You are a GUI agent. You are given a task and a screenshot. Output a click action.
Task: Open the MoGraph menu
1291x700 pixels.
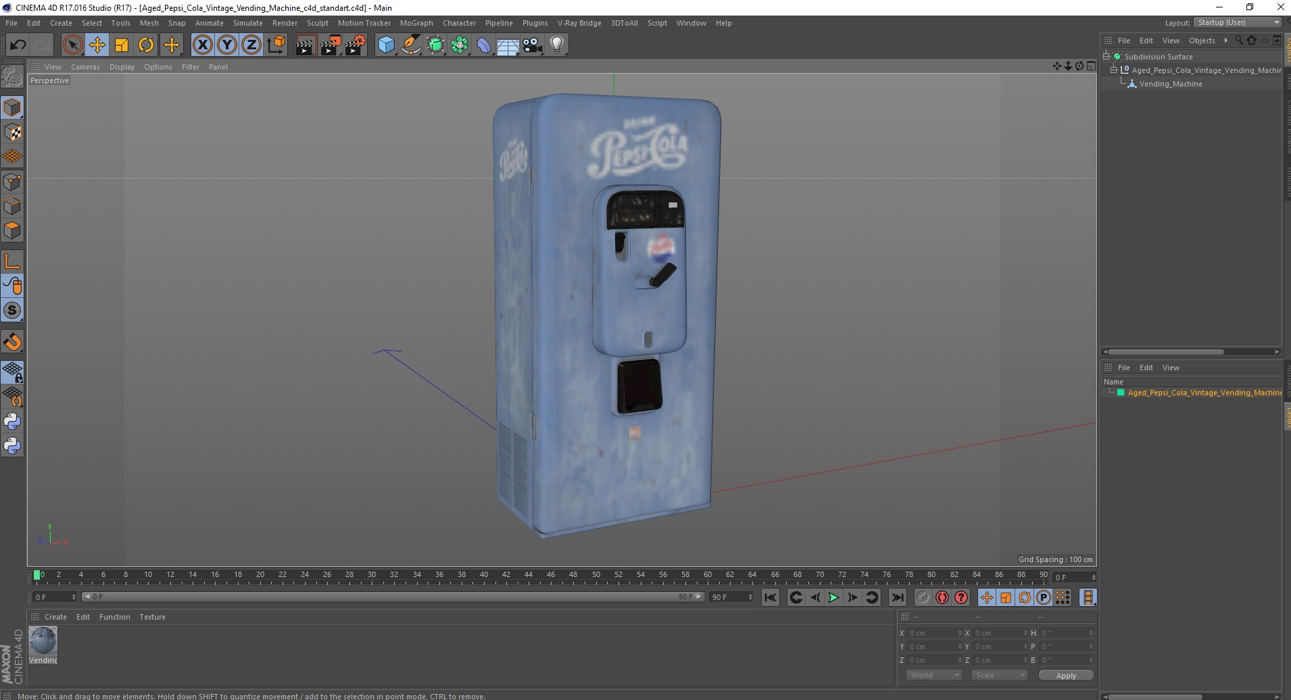416,23
